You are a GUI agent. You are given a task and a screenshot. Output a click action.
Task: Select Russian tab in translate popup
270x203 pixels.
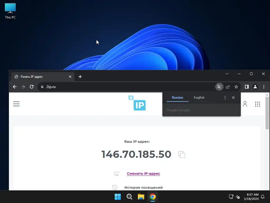click(177, 98)
